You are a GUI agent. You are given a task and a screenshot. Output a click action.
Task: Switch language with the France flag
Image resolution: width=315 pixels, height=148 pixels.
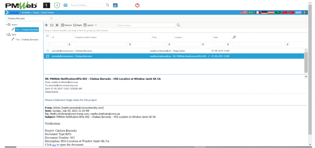[x=257, y=12]
